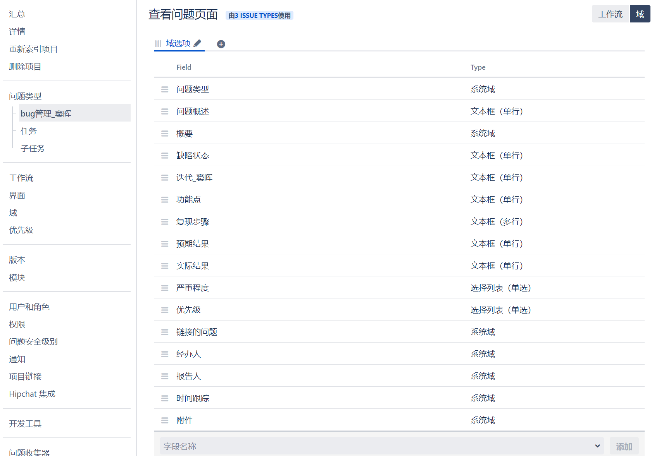Image resolution: width=652 pixels, height=456 pixels.
Task: Grab the drag handle for 缺陷状态 row
Action: pyautogui.click(x=165, y=156)
